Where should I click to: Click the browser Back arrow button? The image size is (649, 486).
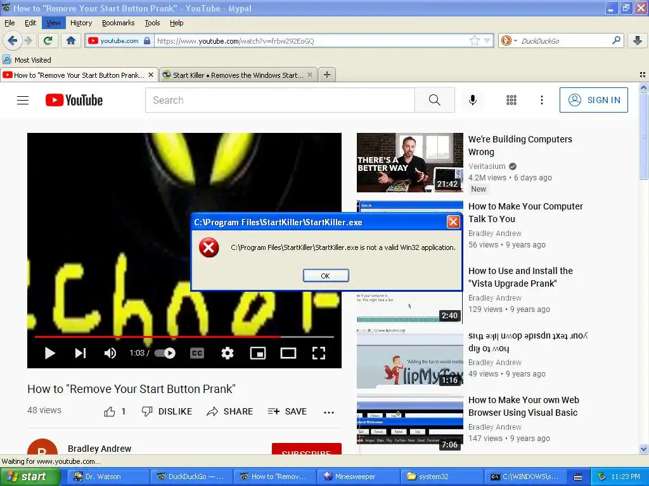tap(13, 40)
